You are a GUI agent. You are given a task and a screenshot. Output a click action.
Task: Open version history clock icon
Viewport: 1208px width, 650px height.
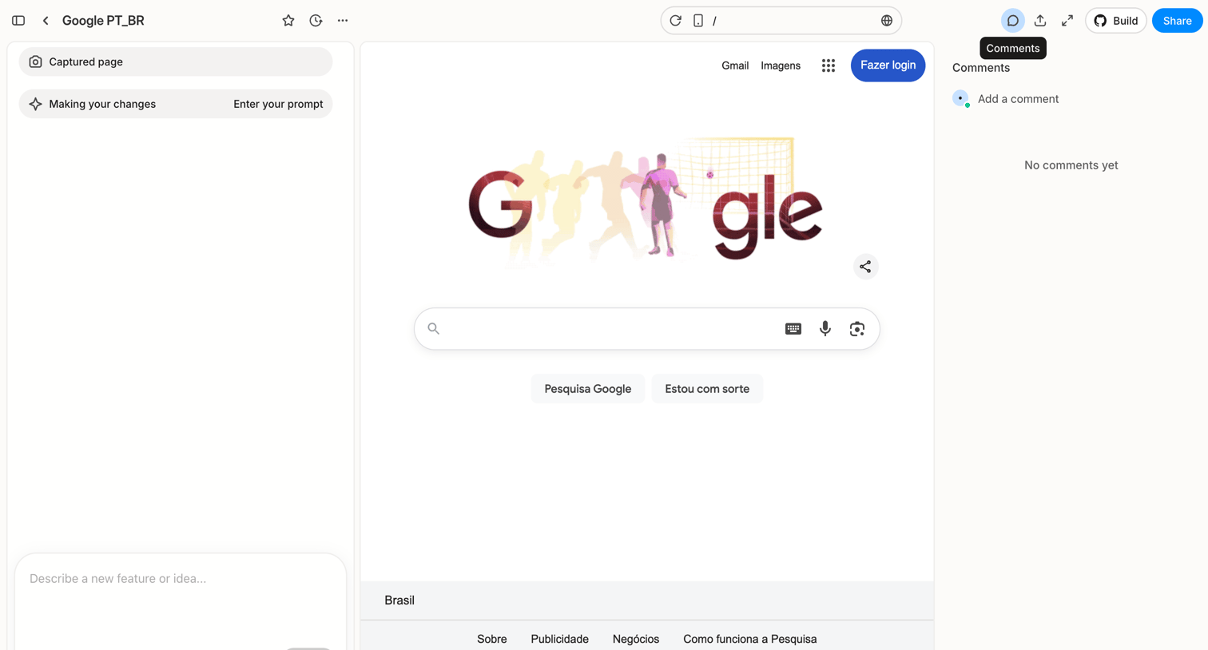tap(316, 21)
